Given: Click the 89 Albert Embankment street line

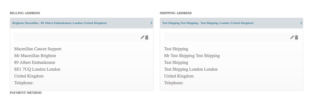Looking at the screenshot, I should [x=35, y=62].
